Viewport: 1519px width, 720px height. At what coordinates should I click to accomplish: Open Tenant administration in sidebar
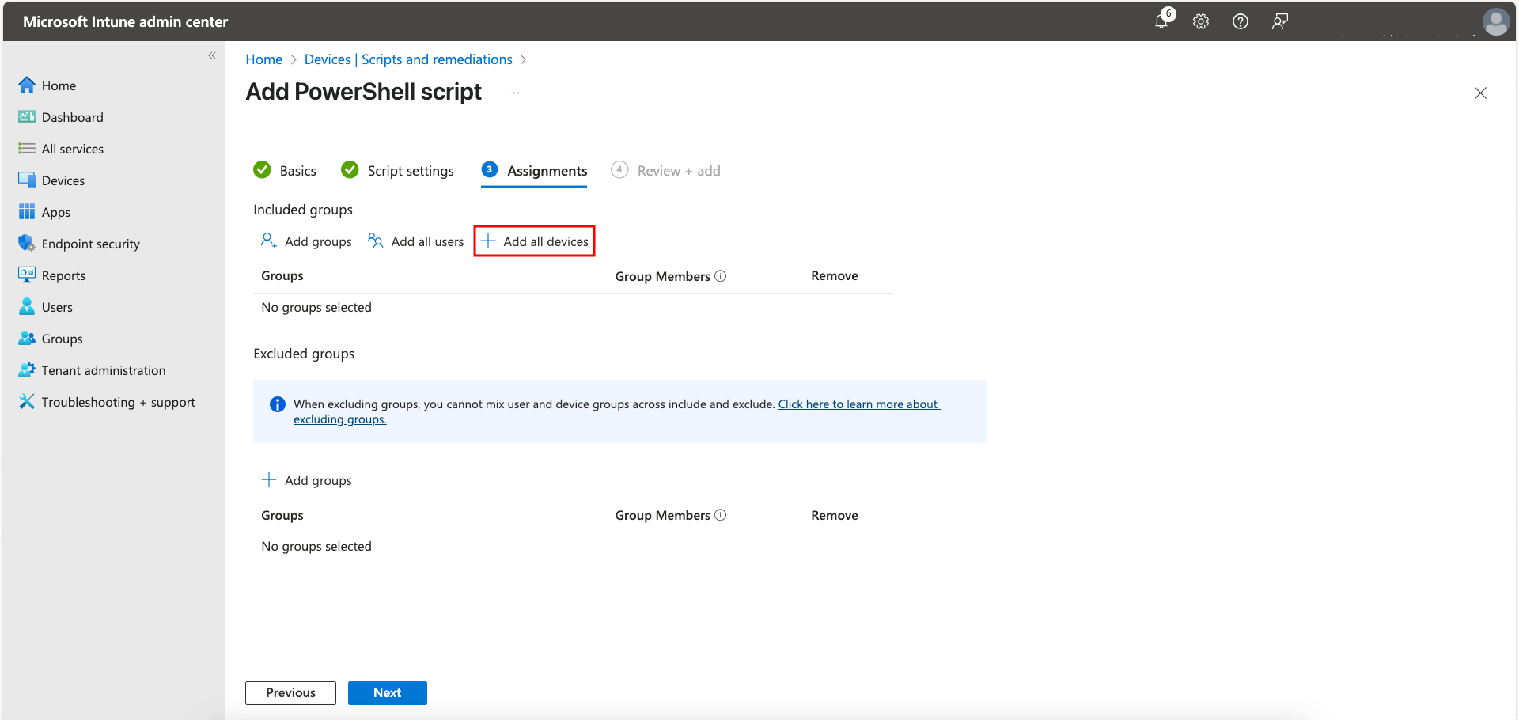92,370
